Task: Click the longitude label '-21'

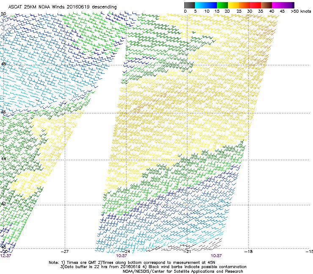Action: point(187,252)
